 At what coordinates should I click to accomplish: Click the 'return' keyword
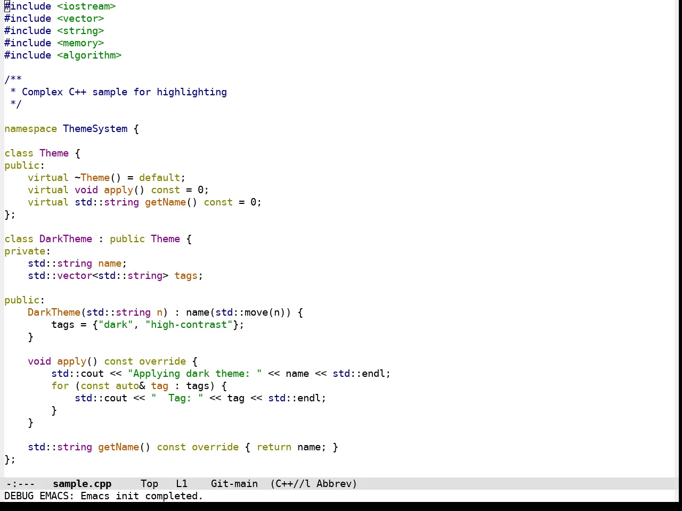[x=274, y=447]
